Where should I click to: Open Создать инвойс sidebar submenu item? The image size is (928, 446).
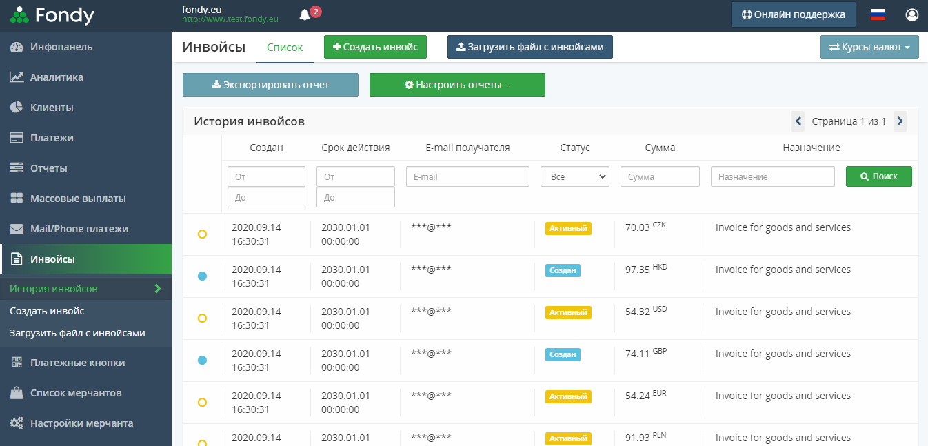[x=47, y=311]
